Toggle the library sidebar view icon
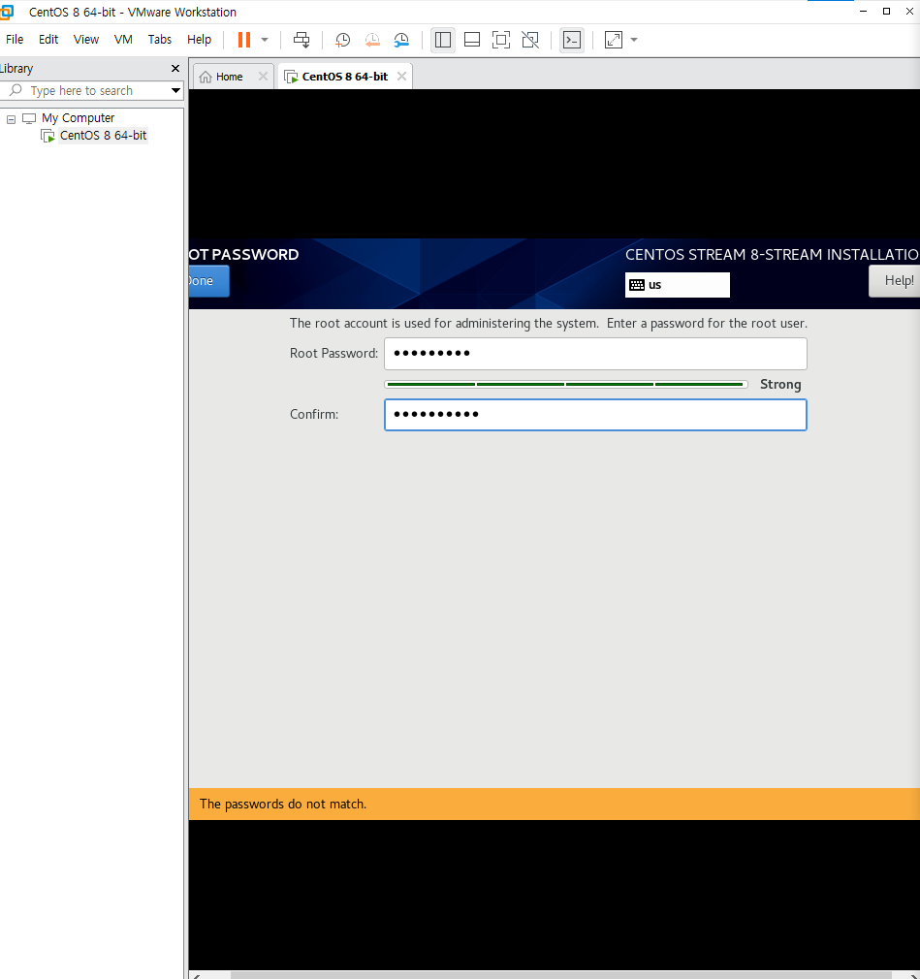Image resolution: width=920 pixels, height=979 pixels. point(443,40)
